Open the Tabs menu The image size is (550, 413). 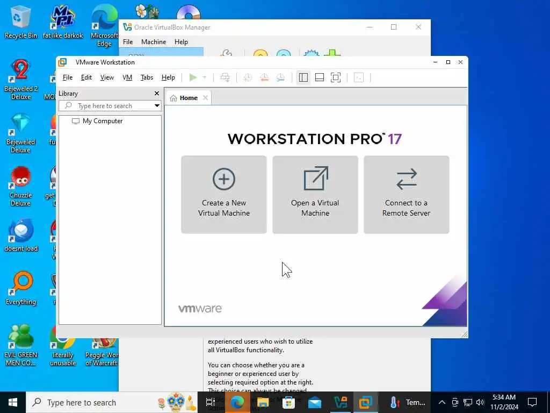147,77
